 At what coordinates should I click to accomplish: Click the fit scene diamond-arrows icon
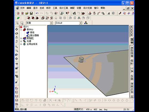[x=16, y=59]
